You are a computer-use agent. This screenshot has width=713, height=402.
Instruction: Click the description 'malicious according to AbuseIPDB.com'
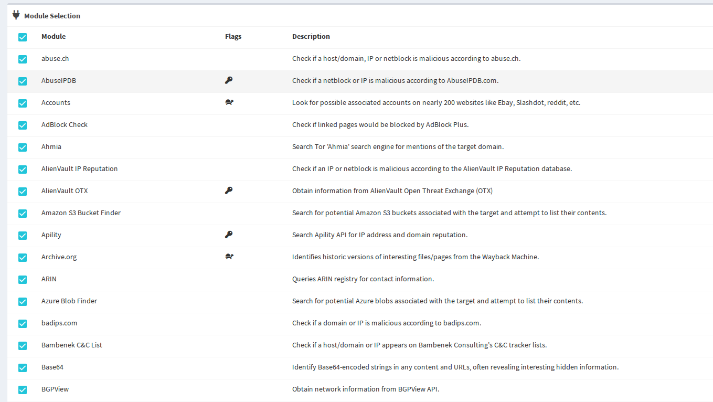point(395,80)
